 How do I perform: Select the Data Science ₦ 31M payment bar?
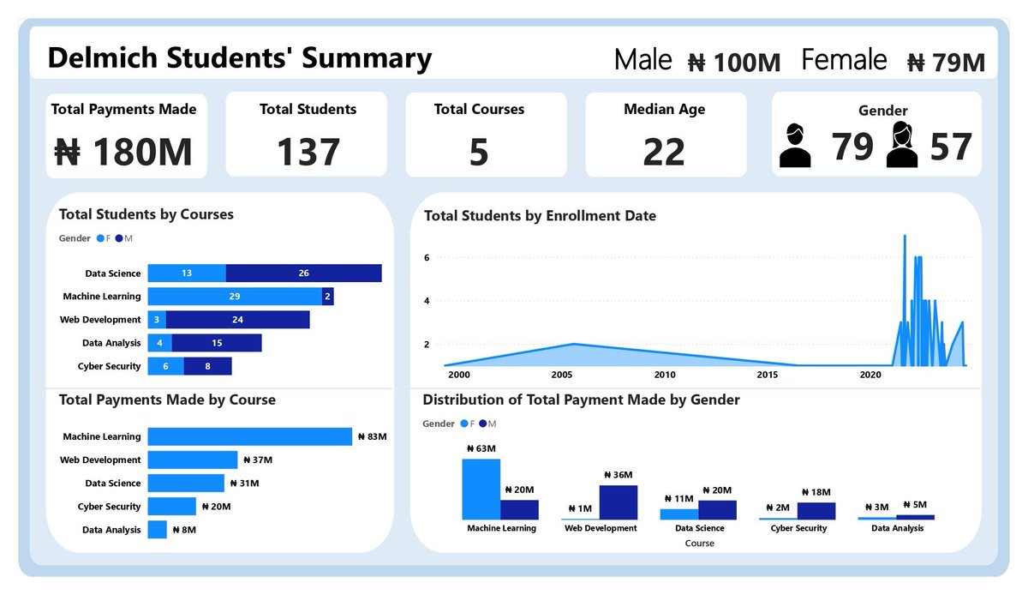pyautogui.click(x=186, y=483)
